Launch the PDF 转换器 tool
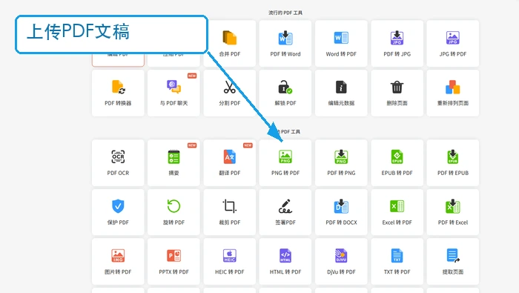 pyautogui.click(x=118, y=93)
